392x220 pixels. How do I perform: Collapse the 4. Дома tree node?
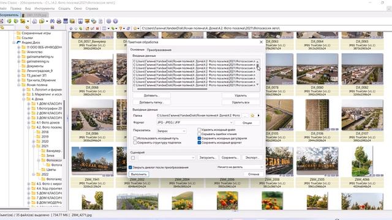pos(24,99)
